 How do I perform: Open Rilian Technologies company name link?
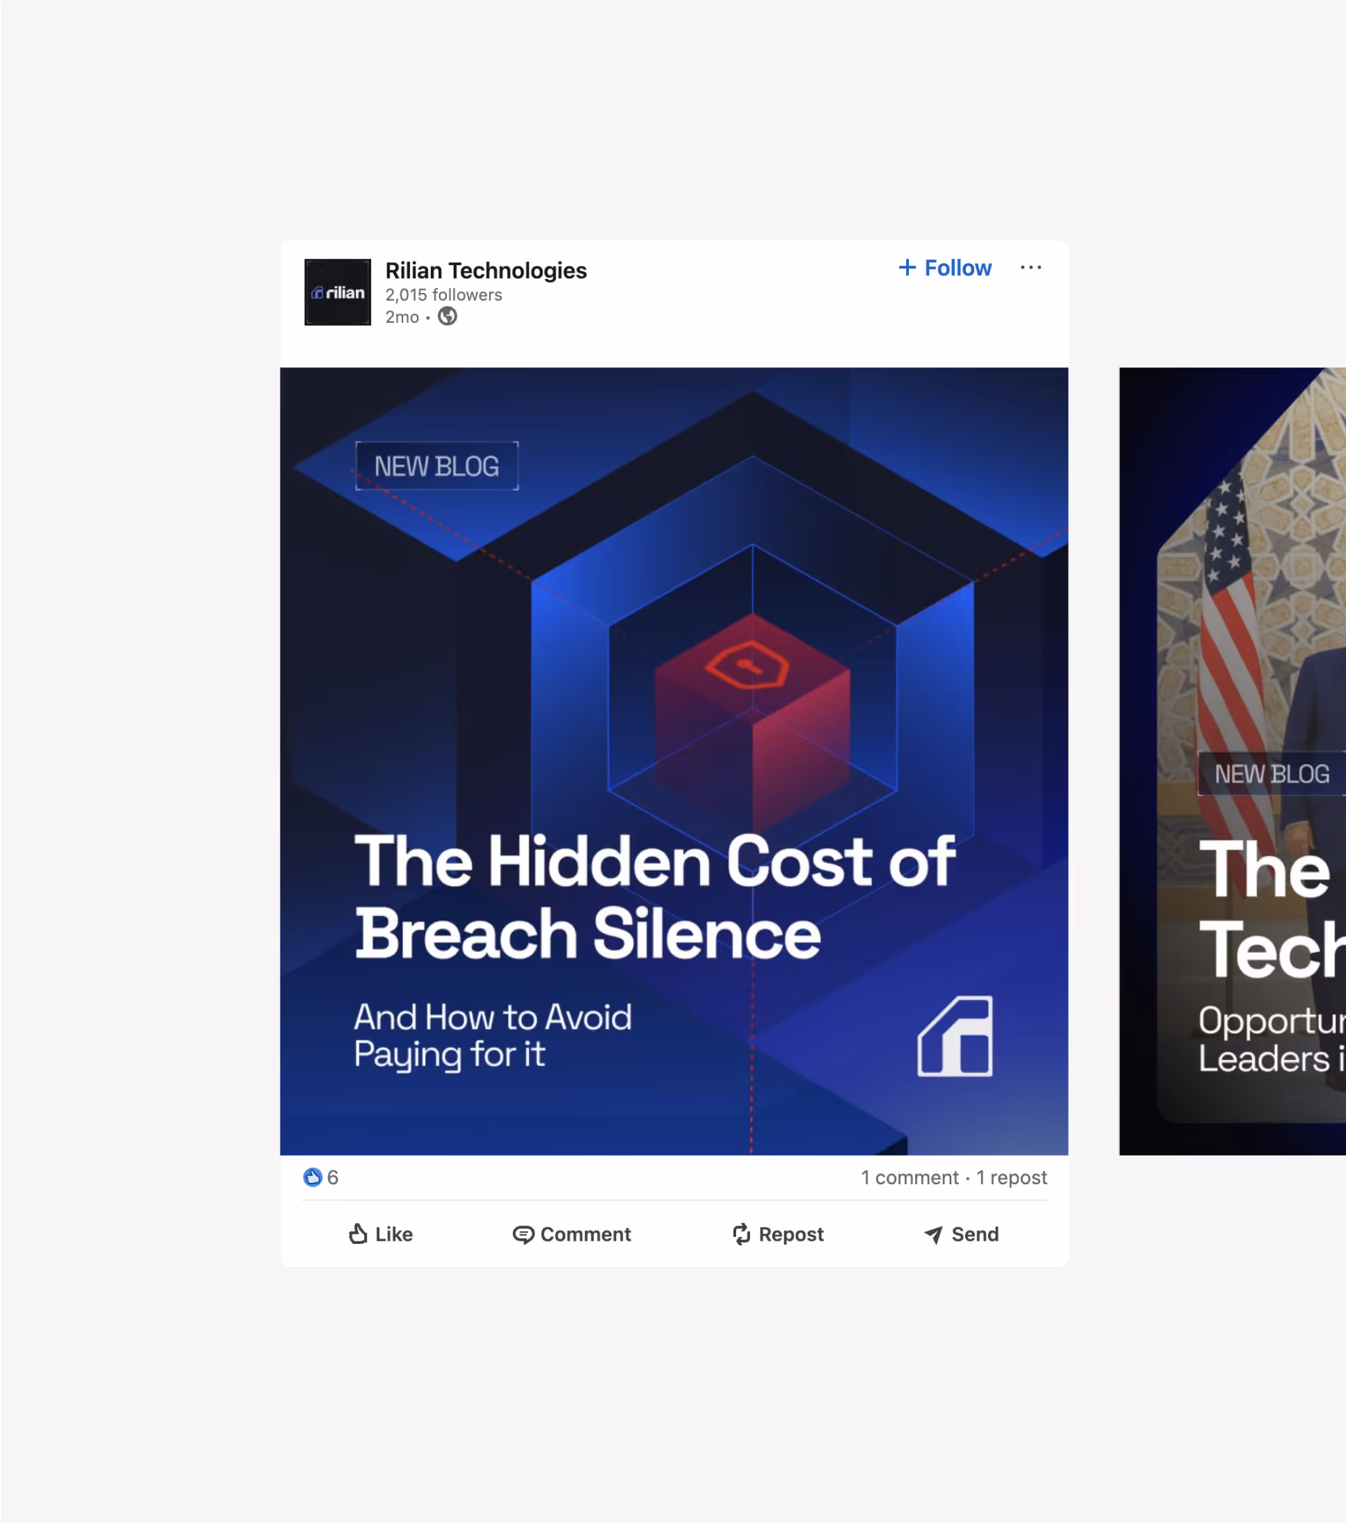point(486,270)
